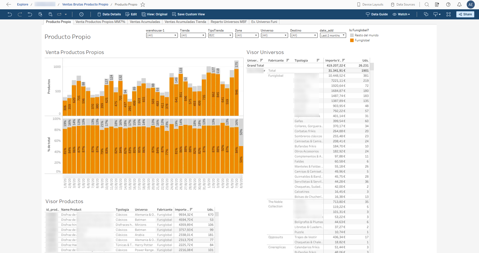This screenshot has height=253, width=479.
Task: Open the notifications bell
Action: point(459,5)
